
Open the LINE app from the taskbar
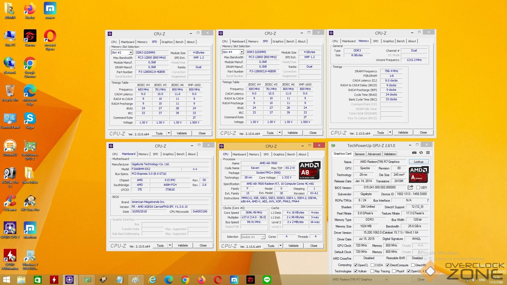click(x=267, y=280)
